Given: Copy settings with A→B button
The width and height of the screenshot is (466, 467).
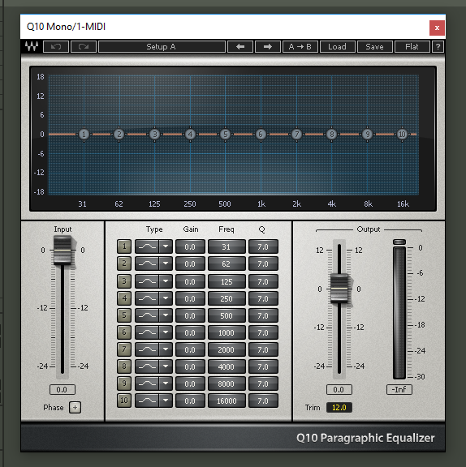Looking at the screenshot, I should pyautogui.click(x=300, y=47).
